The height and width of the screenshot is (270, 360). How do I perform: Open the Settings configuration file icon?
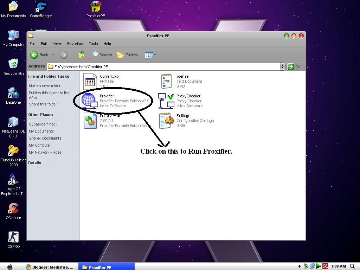click(166, 121)
